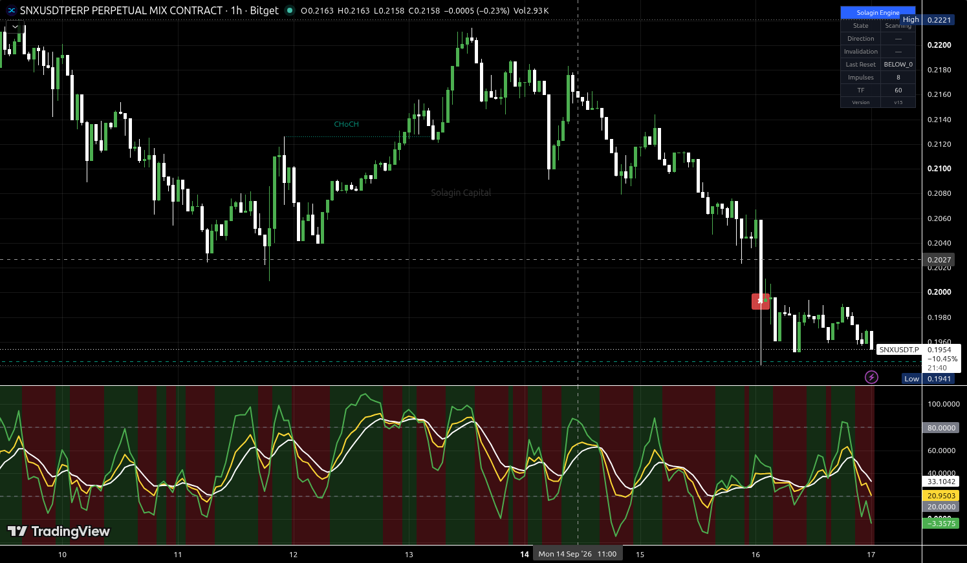
Task: Click date 17 on the time axis
Action: click(871, 555)
